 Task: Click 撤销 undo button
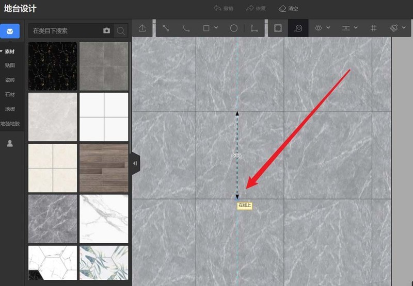pos(224,8)
